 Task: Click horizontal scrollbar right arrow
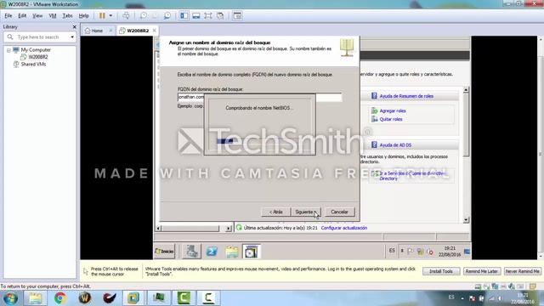tap(229, 229)
